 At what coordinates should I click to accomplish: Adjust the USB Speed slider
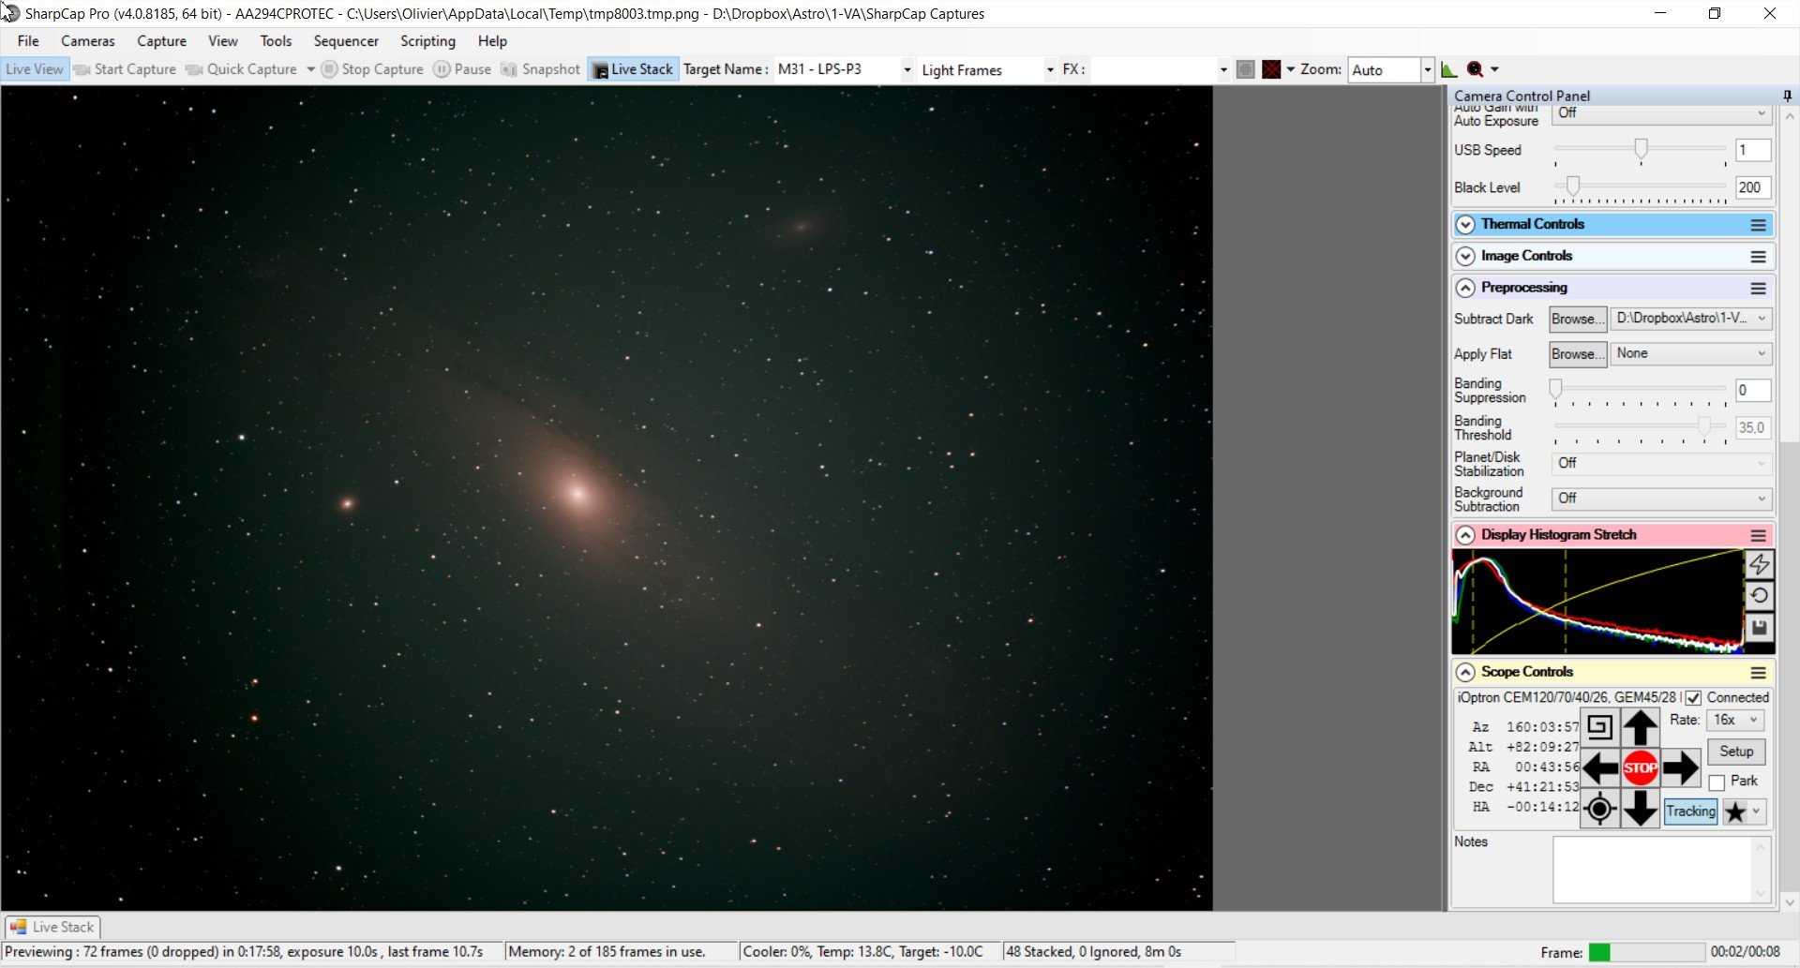[1641, 150]
